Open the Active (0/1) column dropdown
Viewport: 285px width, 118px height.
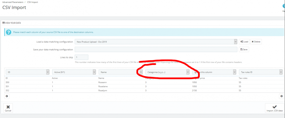[x=74, y=72]
